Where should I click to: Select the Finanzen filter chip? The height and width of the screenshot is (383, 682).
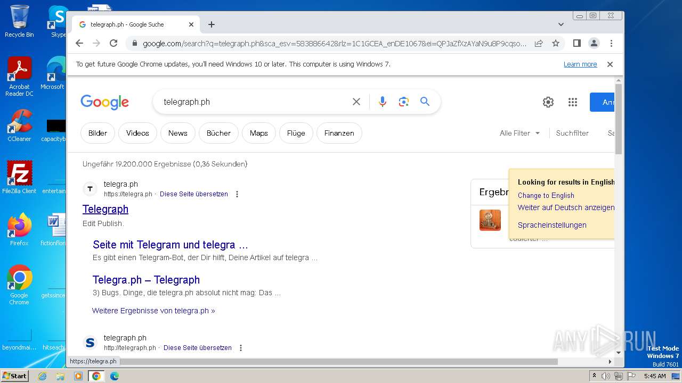339,133
